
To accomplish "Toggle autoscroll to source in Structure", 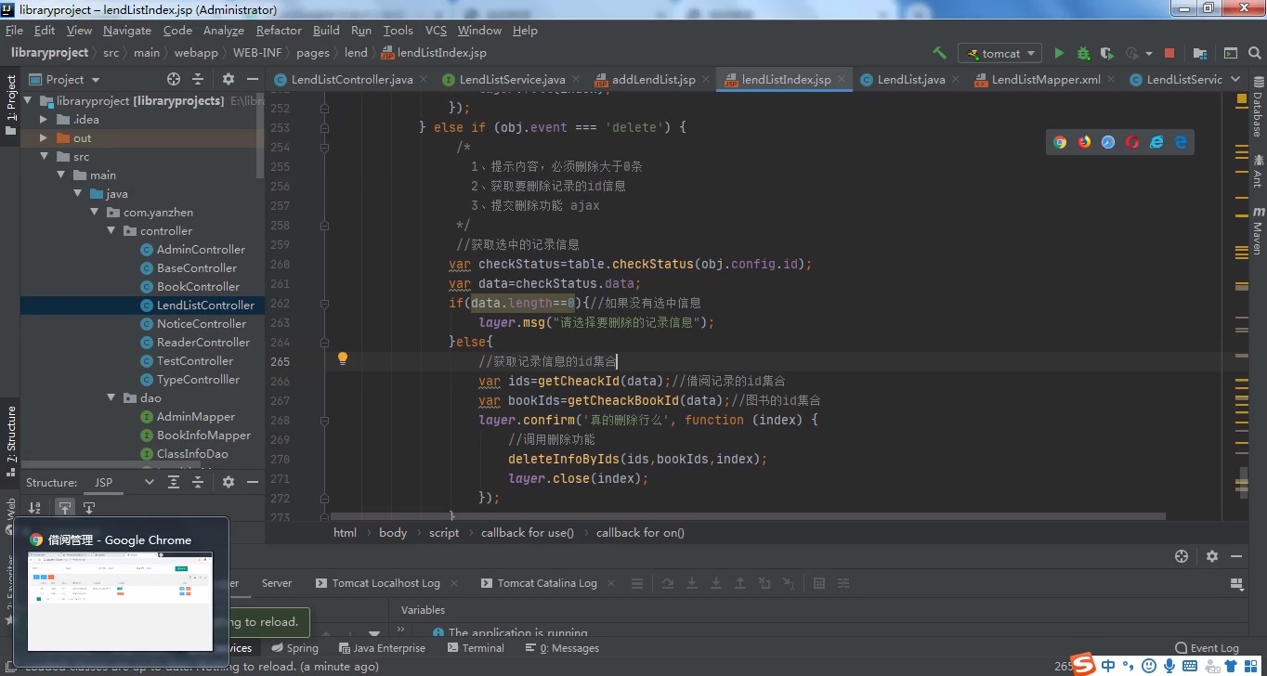I will pyautogui.click(x=64, y=508).
